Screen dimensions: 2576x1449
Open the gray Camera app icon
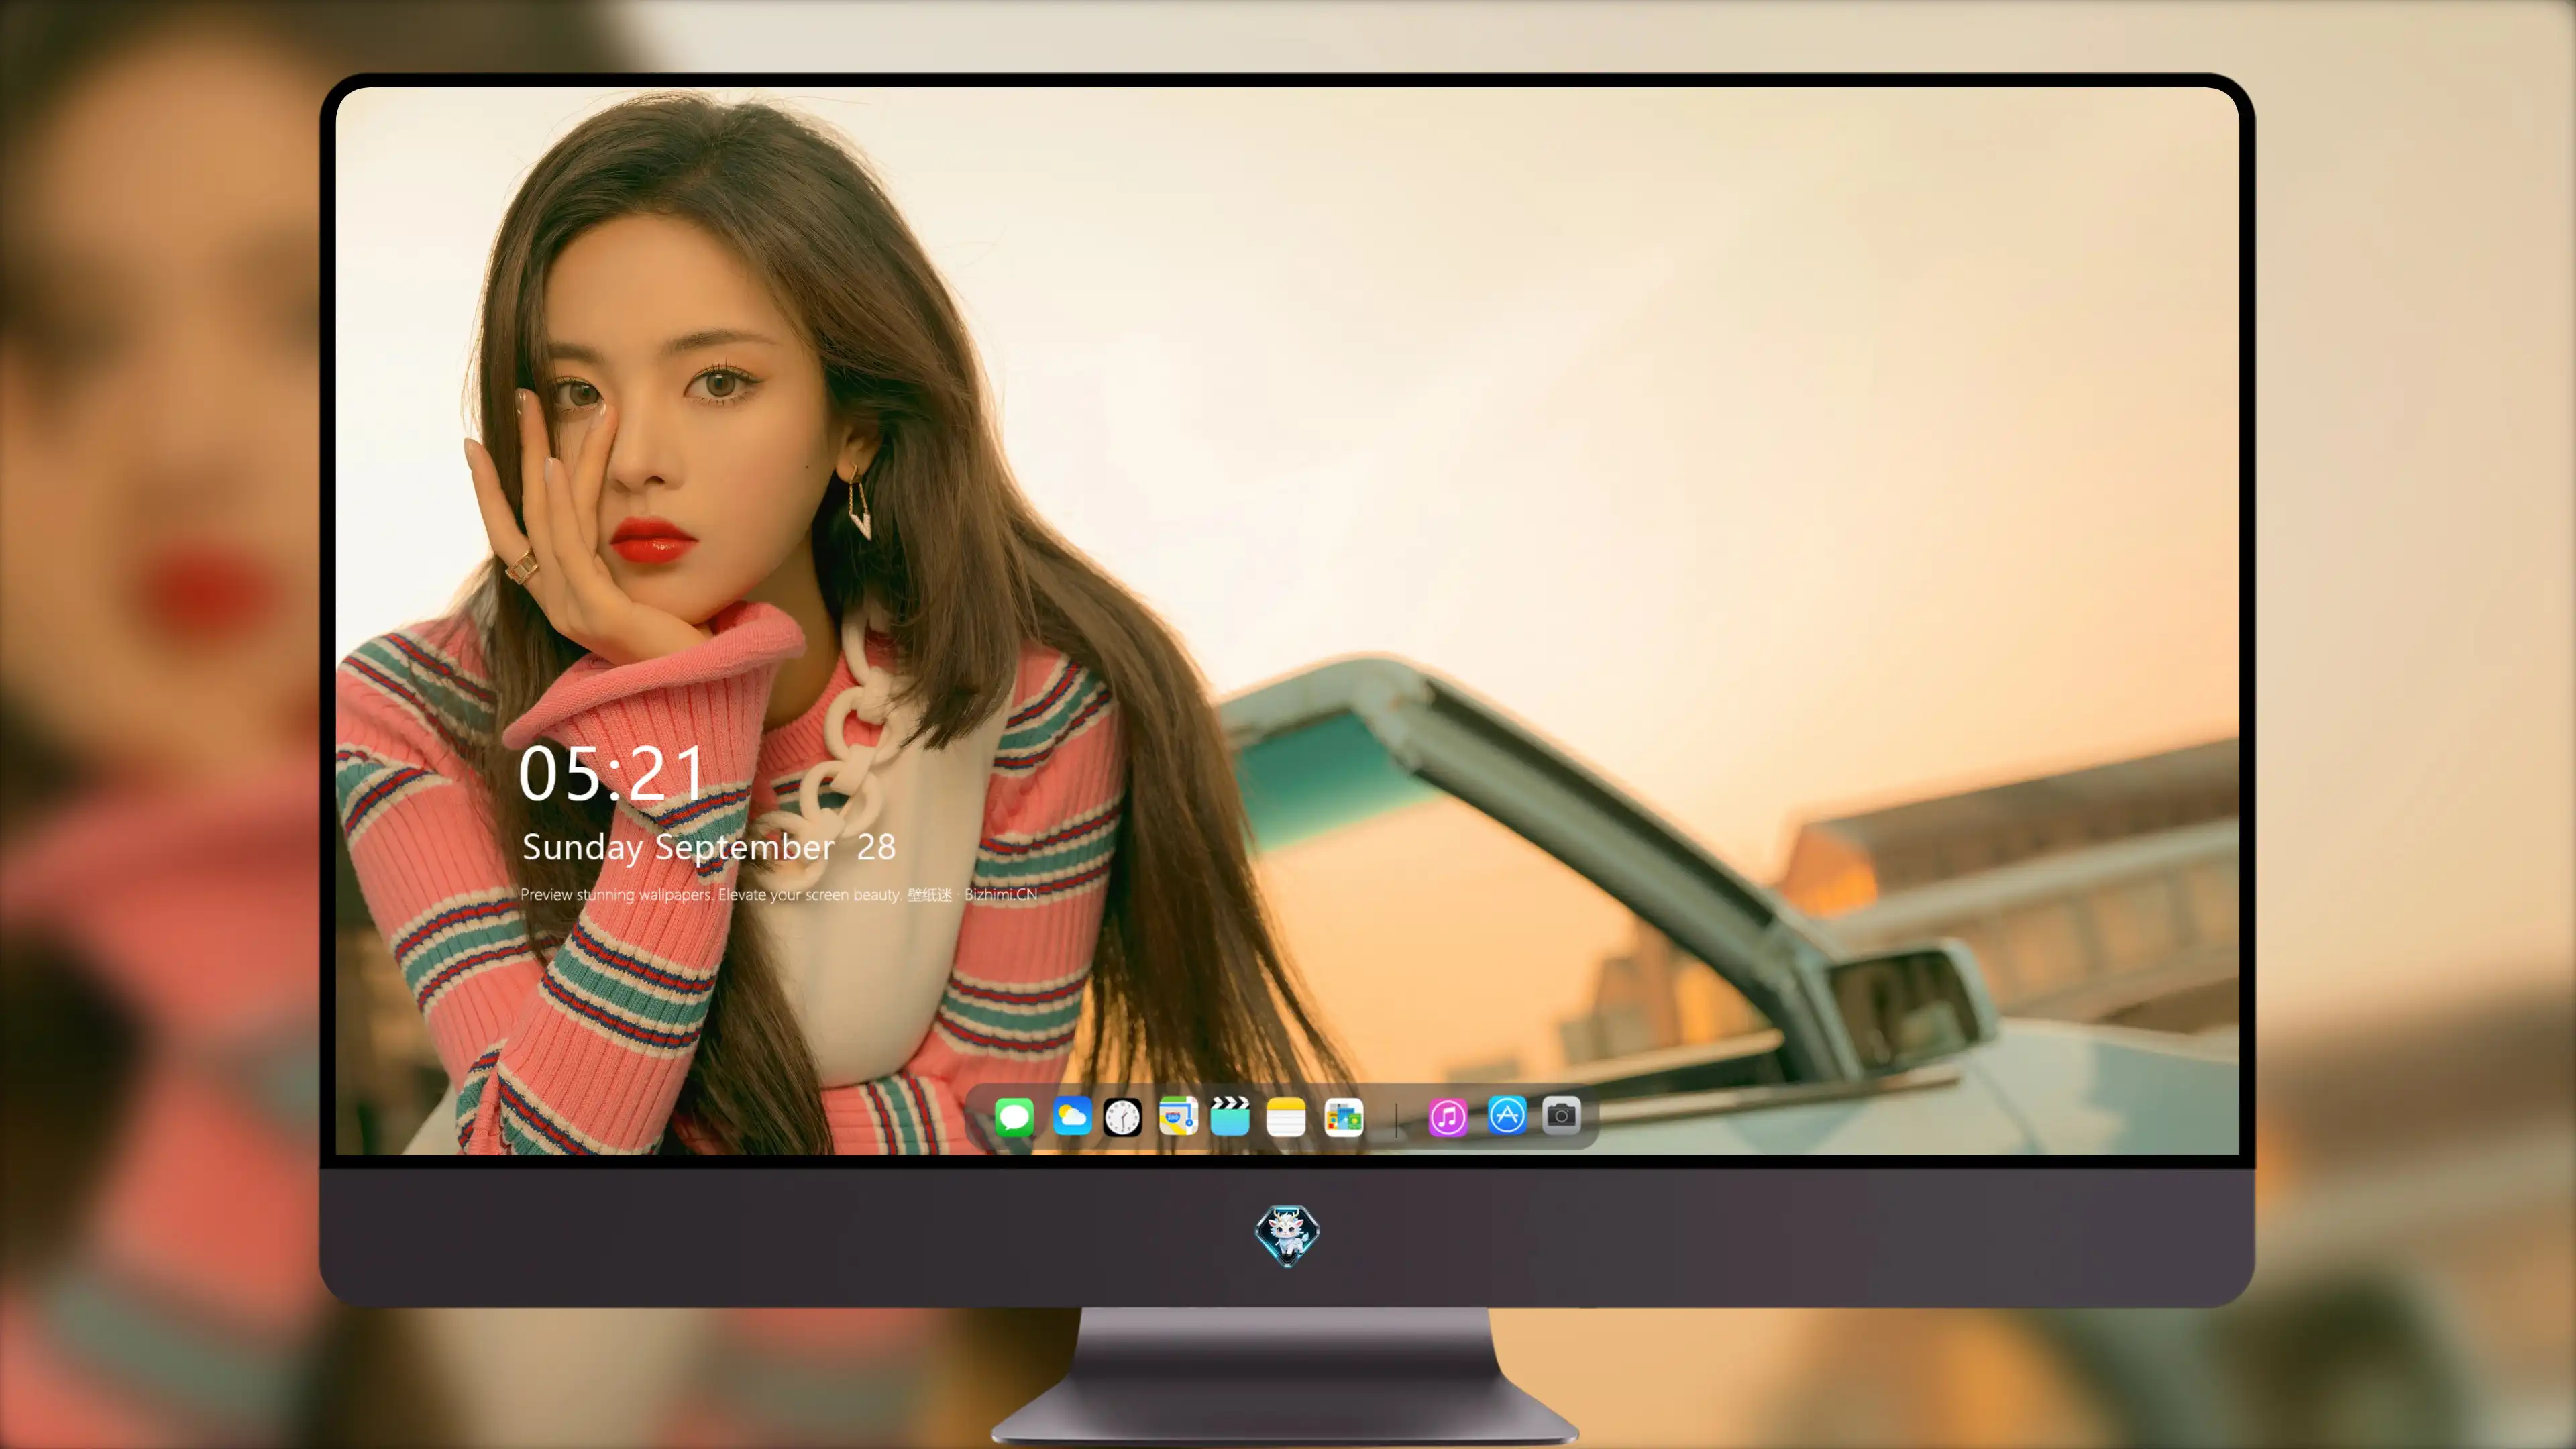1561,1115
